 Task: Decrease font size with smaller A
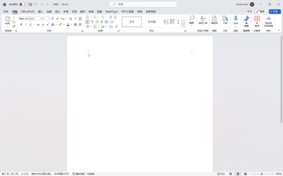[57, 19]
